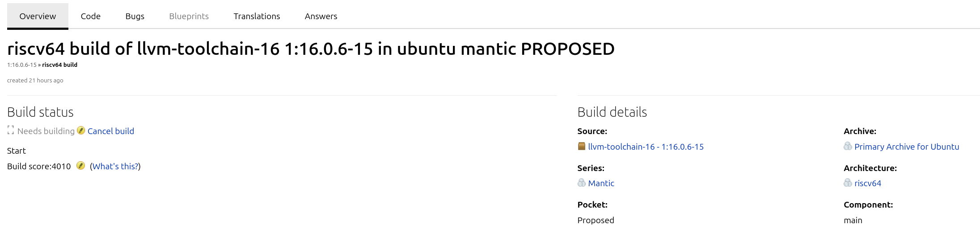Switch to the Code tab
Image resolution: width=980 pixels, height=245 pixels.
tap(90, 16)
